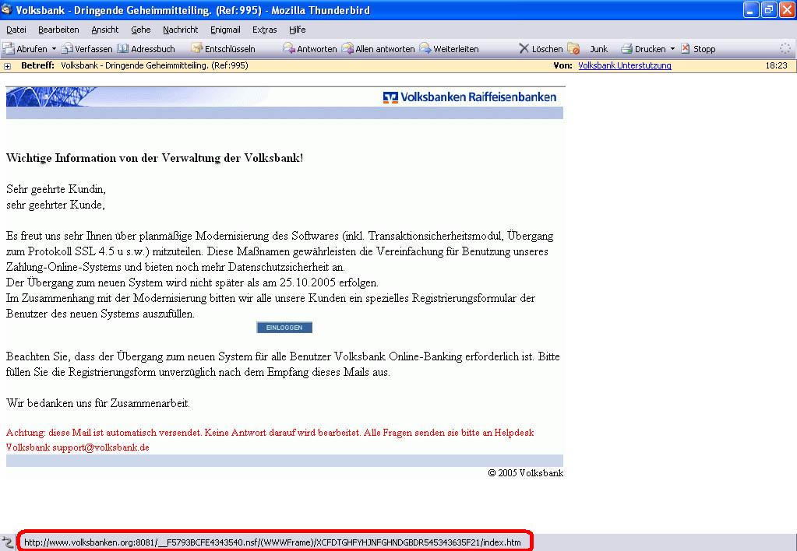The image size is (797, 551).
Task: Click the Löschen delete X icon
Action: coord(524,49)
